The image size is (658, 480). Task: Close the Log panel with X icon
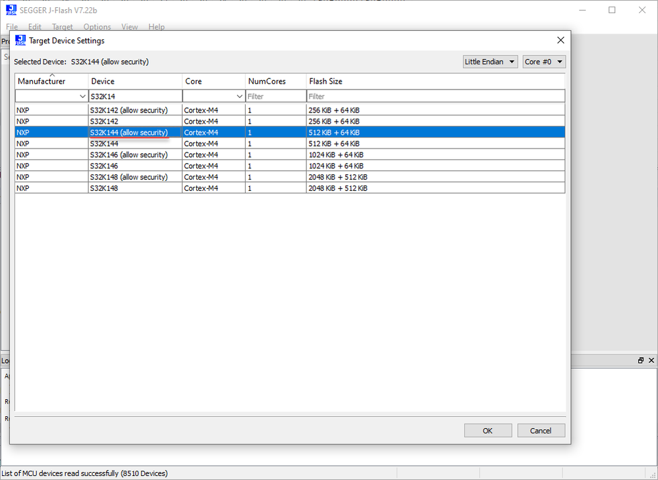651,360
